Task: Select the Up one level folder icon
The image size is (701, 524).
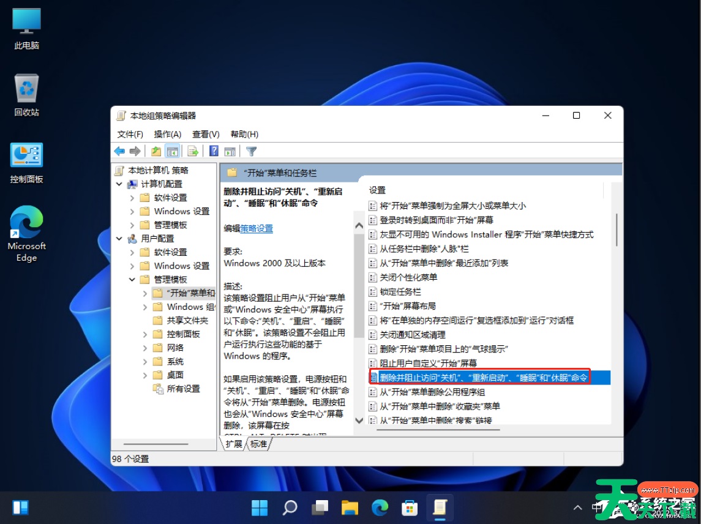Action: point(156,151)
